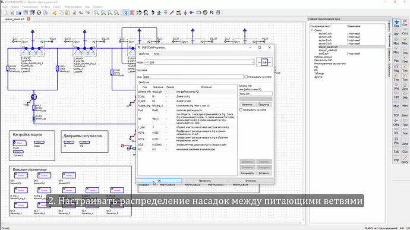Select the Wire drawing tool
The height and width of the screenshot is (230, 410).
coord(172,12)
